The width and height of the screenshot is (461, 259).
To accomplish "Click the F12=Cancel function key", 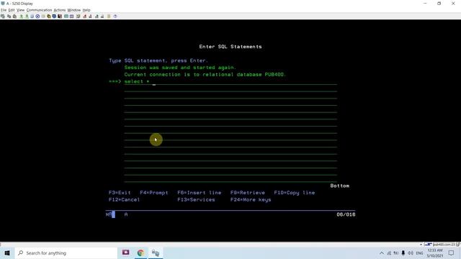I will [x=125, y=200].
